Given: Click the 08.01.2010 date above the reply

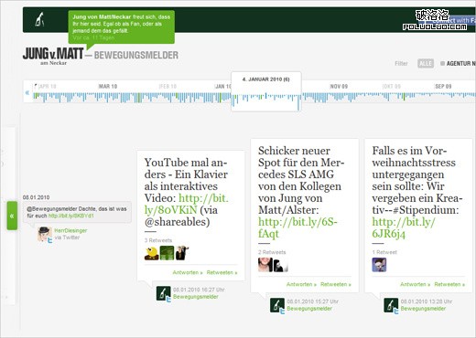Looking at the screenshot, I should point(36,197).
